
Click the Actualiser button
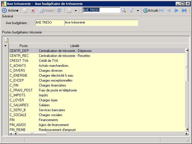151,10
